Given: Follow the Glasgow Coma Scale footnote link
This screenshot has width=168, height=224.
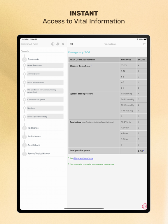Looking at the screenshot, I should 83,158.
